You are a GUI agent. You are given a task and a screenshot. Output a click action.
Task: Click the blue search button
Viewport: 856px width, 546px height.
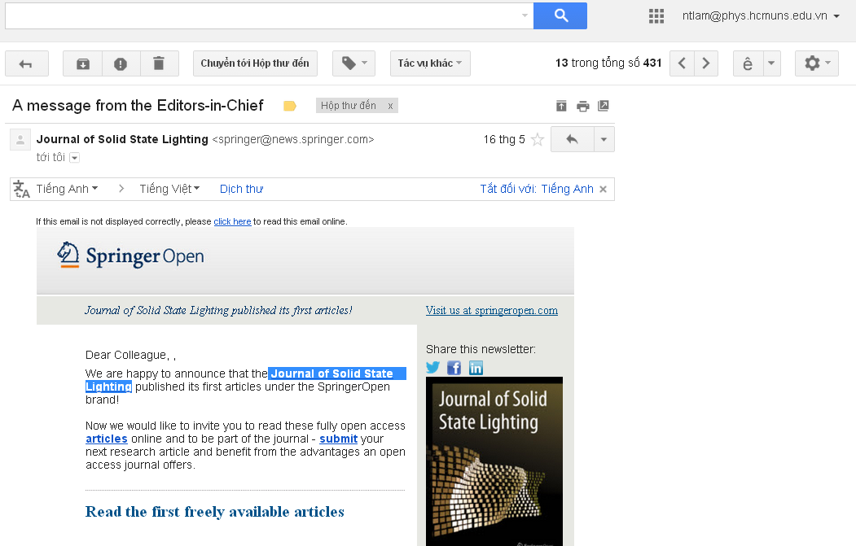tap(560, 15)
